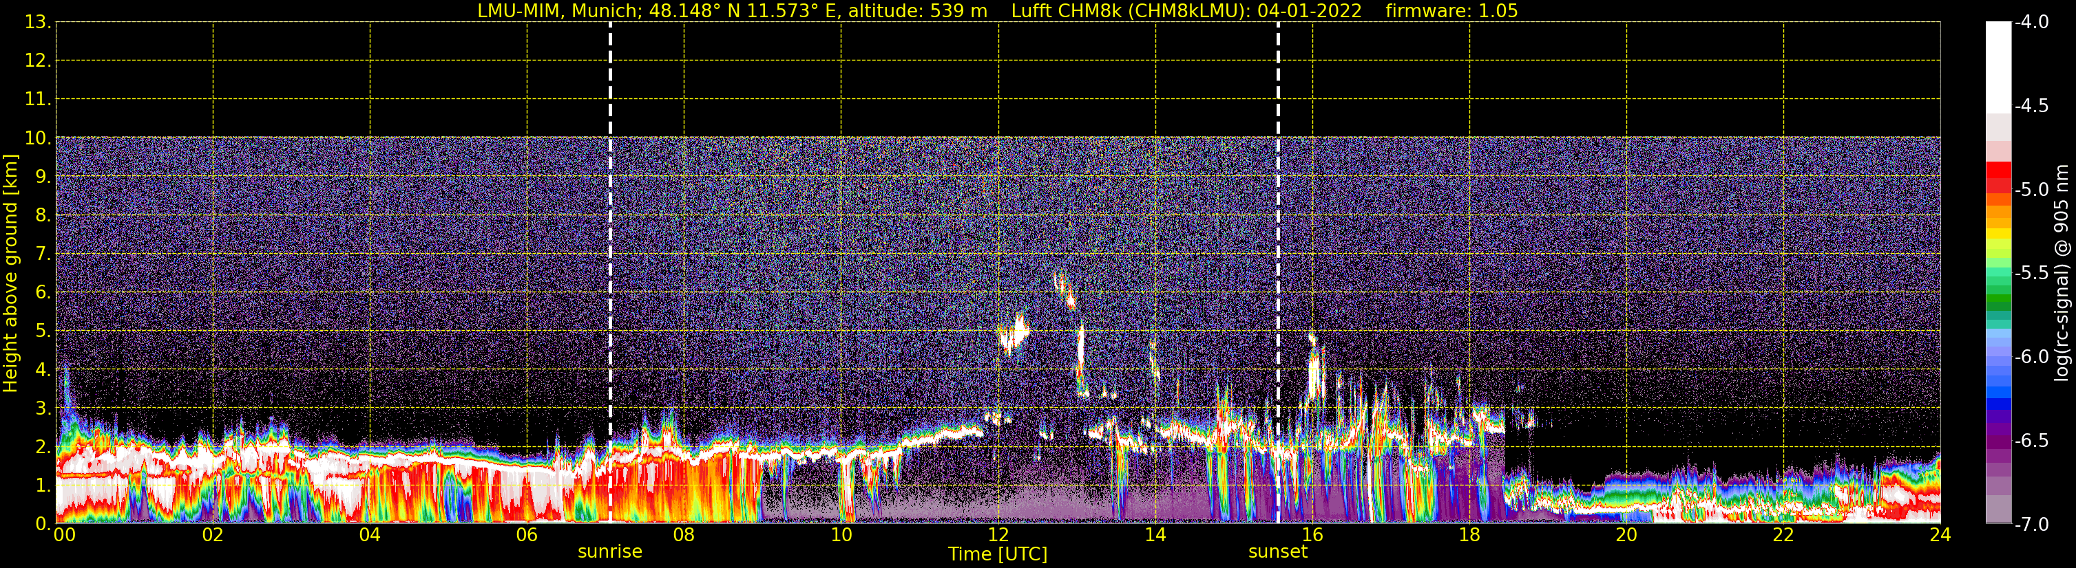
Task: Click height axis tick label '8.'
Action: coord(43,215)
